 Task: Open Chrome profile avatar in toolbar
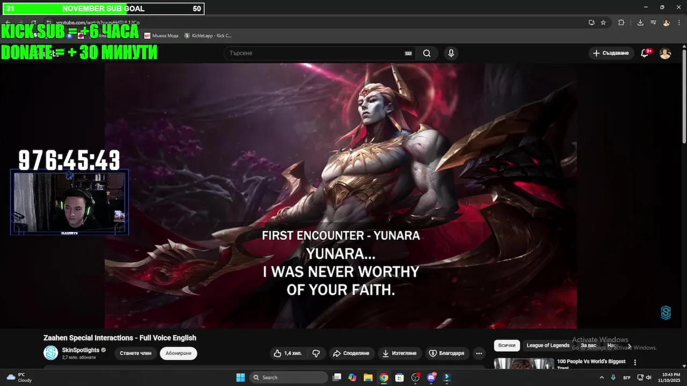coord(666,23)
